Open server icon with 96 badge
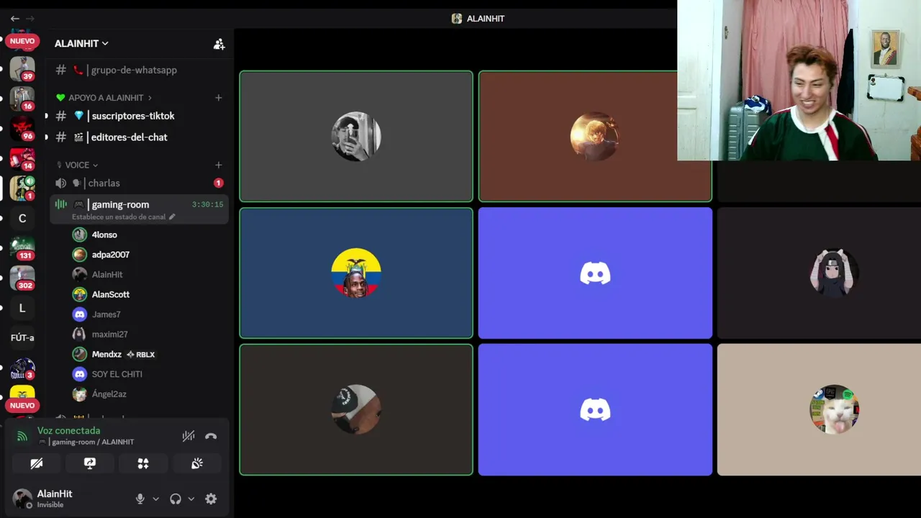921x518 pixels. (x=22, y=128)
